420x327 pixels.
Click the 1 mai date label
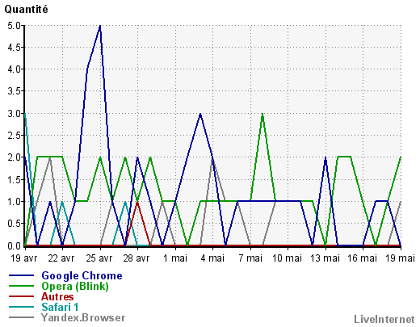(175, 258)
